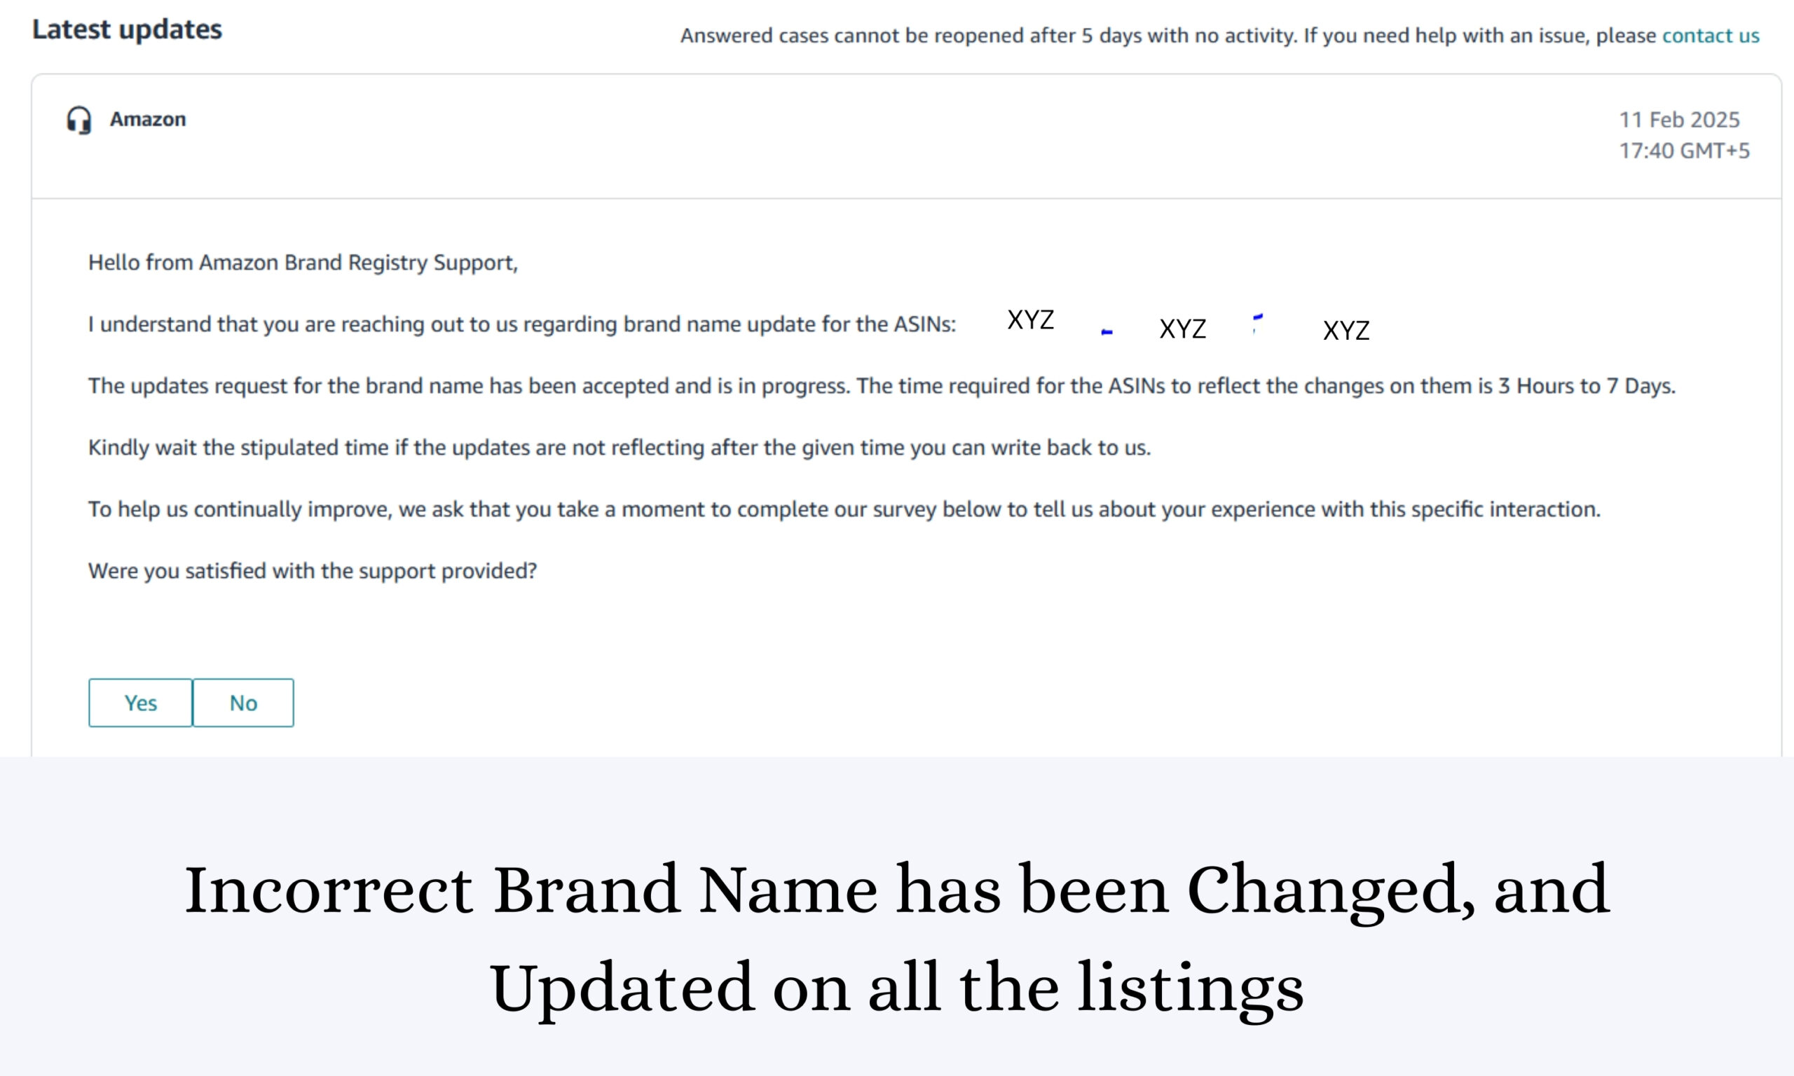Click the 'Updated on all the listings' caption line

896,988
